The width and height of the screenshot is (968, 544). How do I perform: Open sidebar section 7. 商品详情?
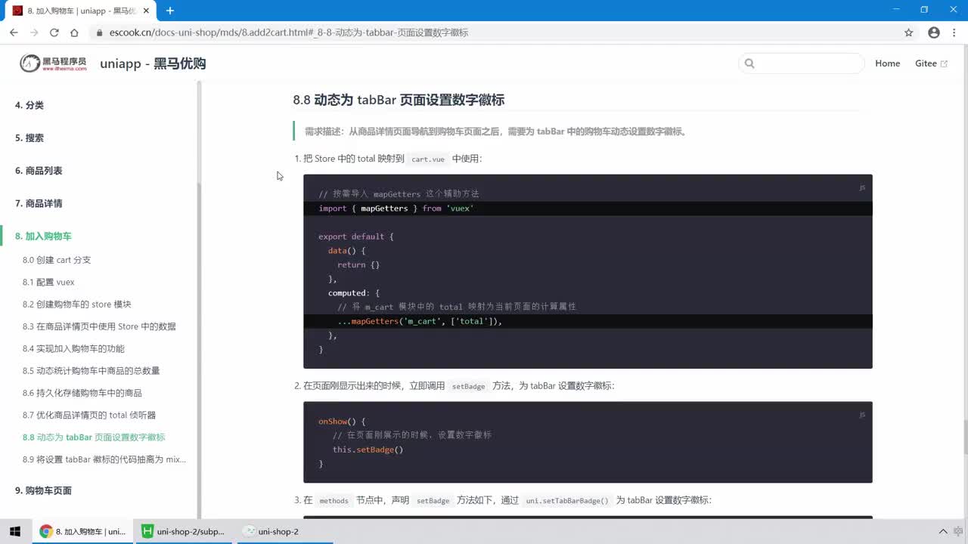point(39,203)
